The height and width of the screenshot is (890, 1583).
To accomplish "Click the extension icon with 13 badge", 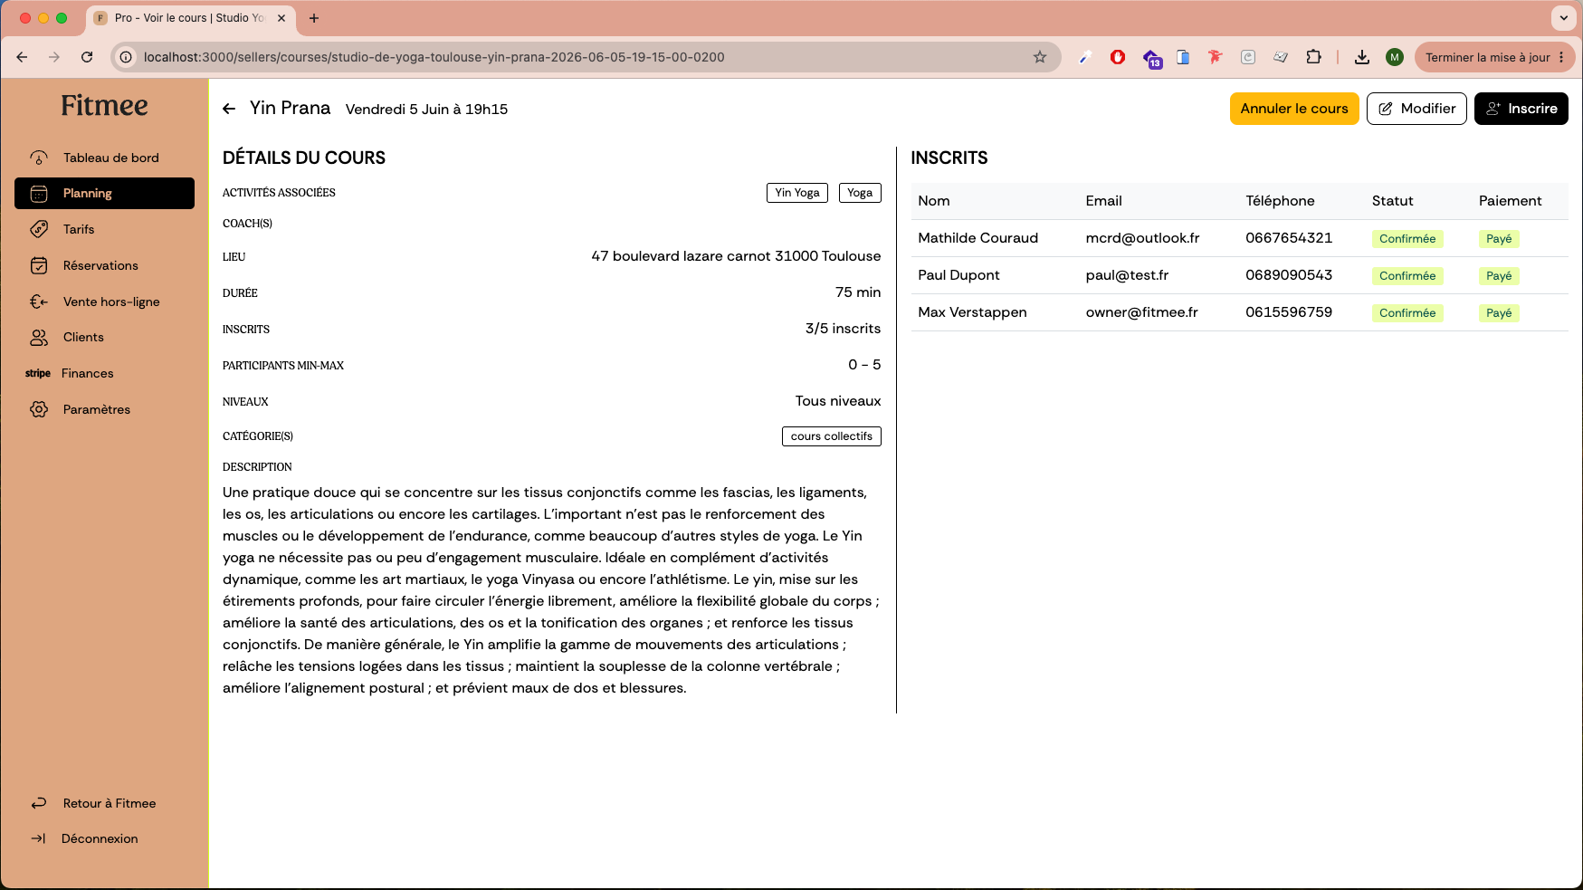I will (1151, 58).
